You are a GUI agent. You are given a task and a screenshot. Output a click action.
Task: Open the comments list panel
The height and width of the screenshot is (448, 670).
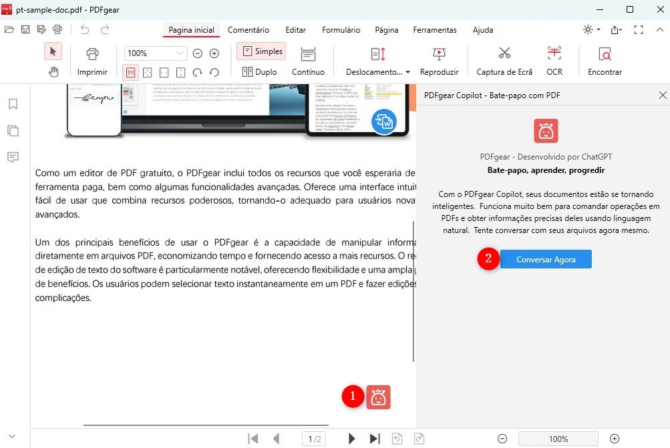(13, 158)
